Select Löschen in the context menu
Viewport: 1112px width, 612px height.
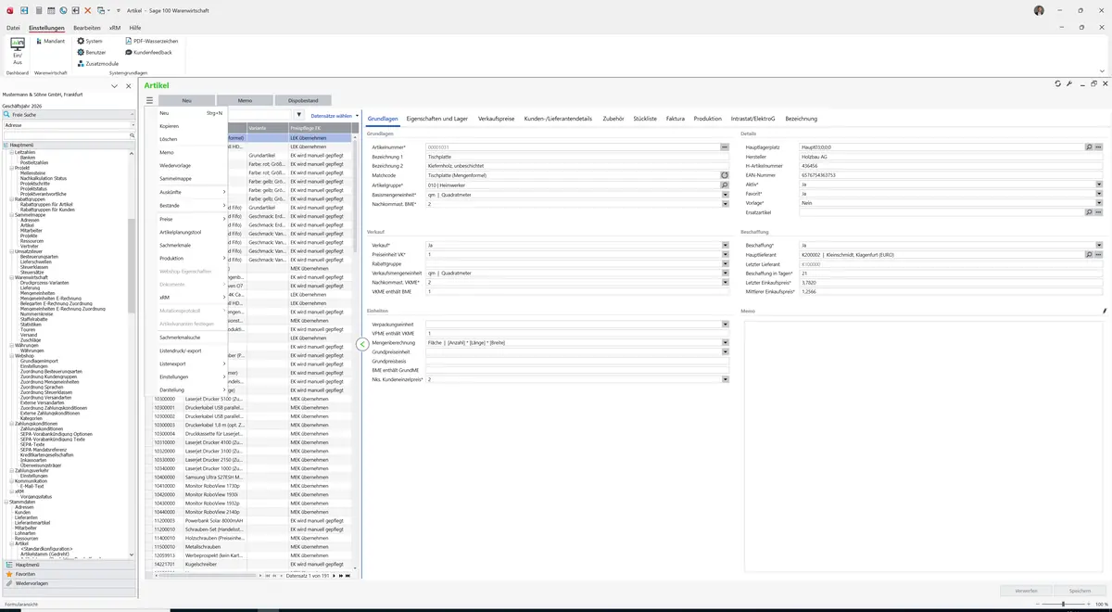point(186,139)
